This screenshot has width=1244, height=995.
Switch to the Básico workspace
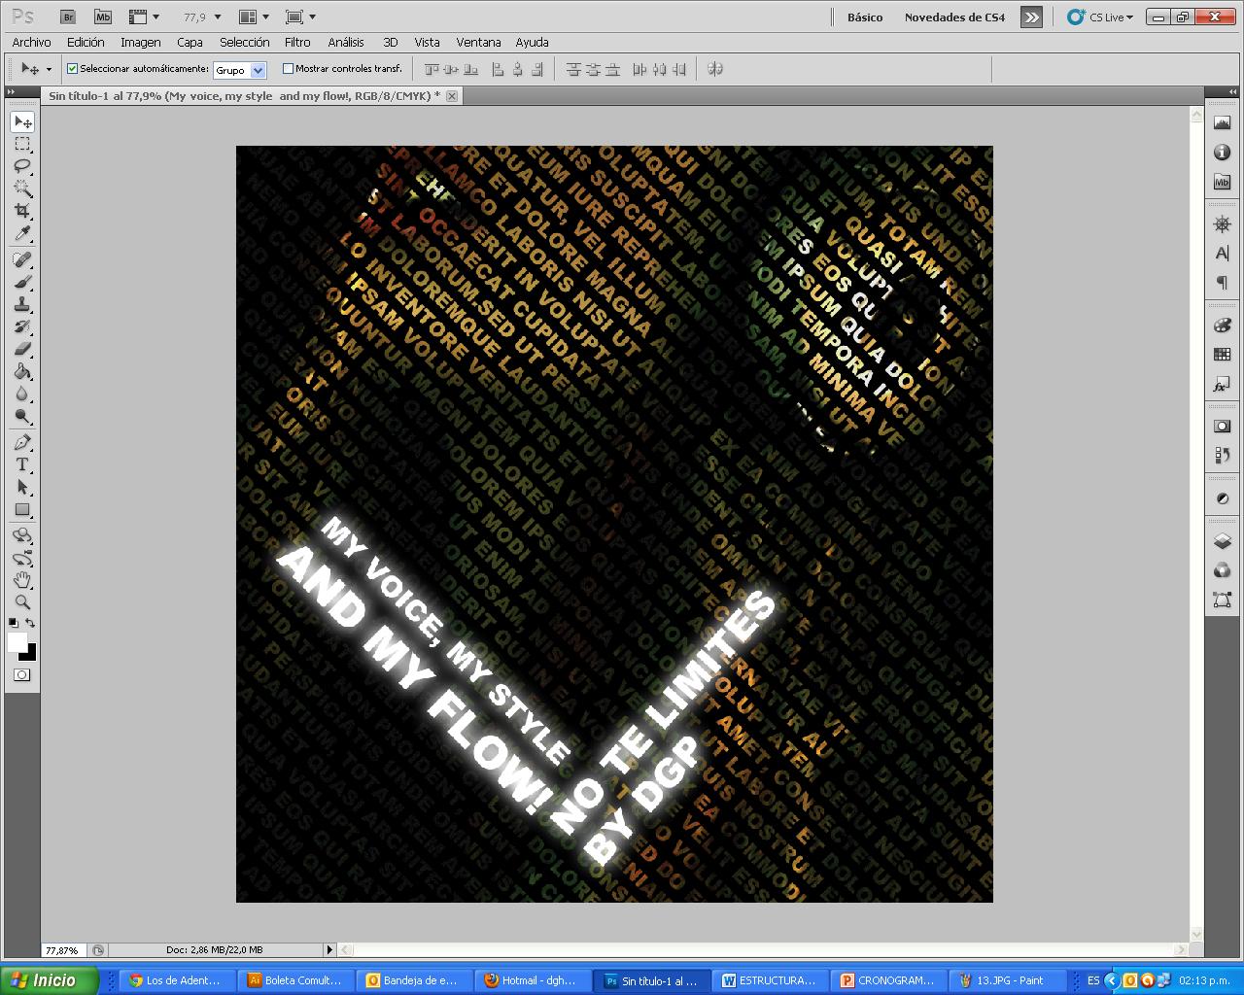tap(865, 17)
